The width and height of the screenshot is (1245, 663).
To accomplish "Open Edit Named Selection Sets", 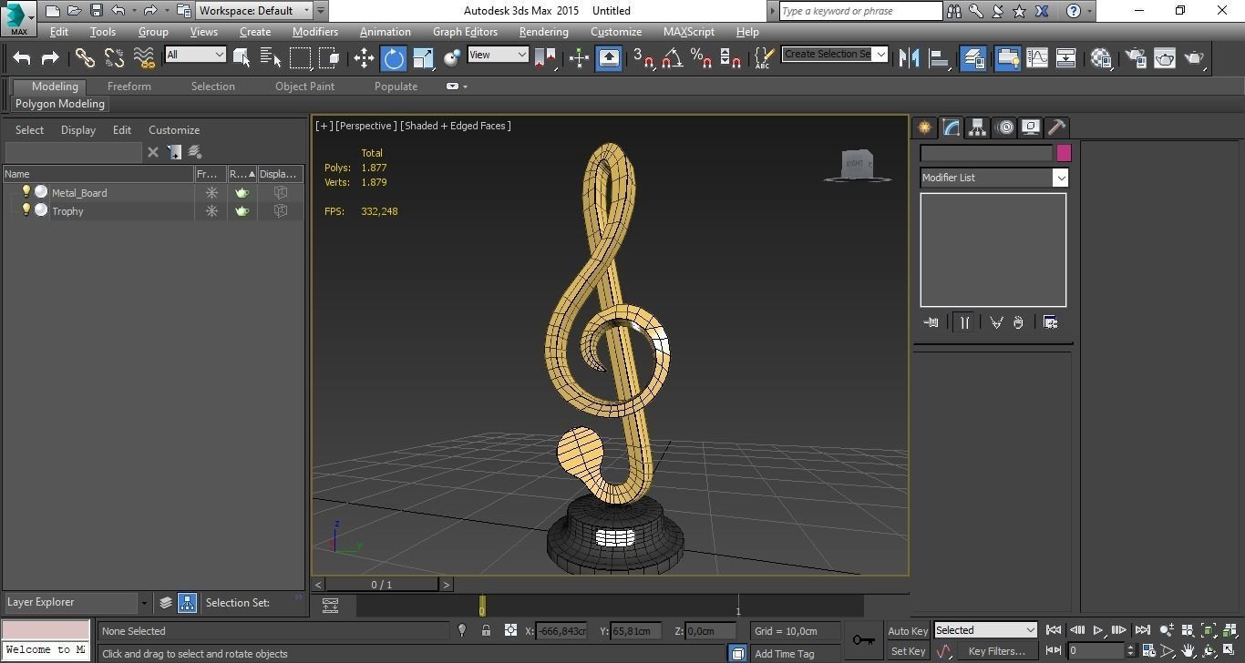I will coord(764,57).
